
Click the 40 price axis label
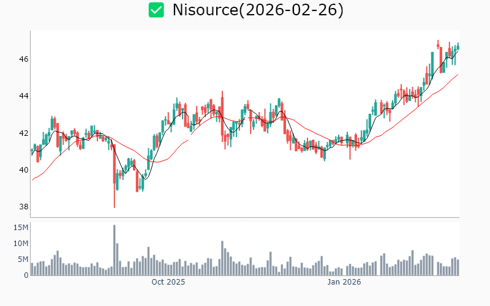pyautogui.click(x=22, y=170)
